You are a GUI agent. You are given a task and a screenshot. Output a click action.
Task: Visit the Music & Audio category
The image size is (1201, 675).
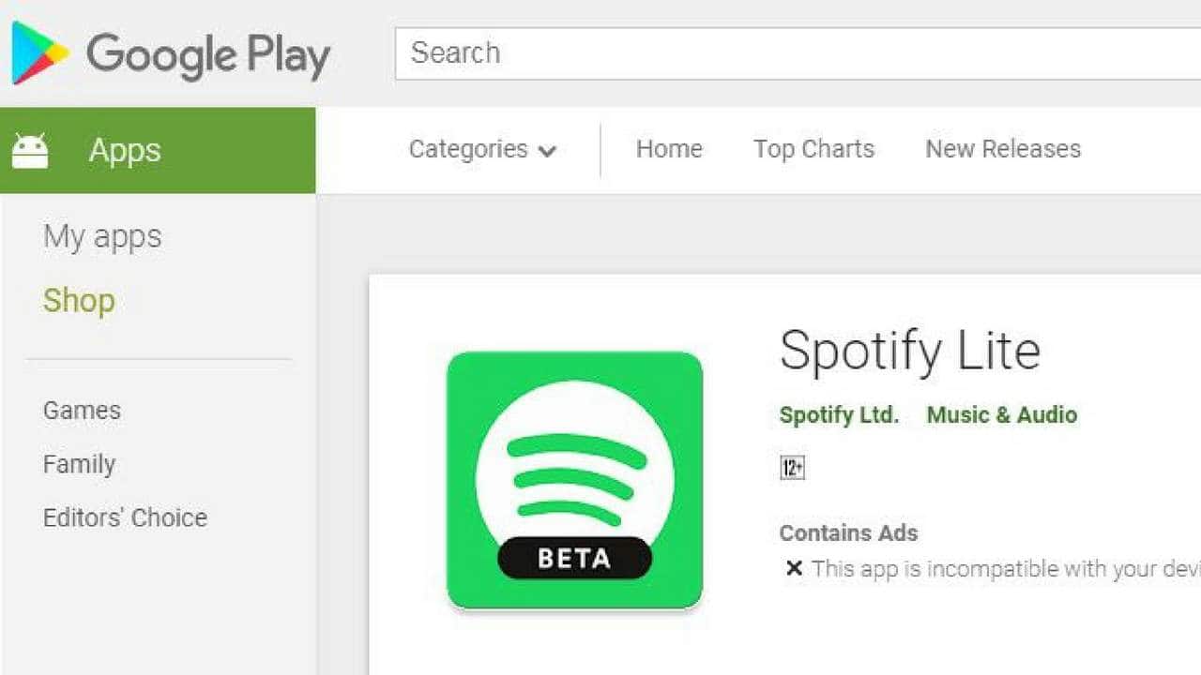tap(1000, 415)
